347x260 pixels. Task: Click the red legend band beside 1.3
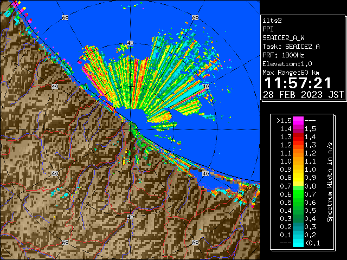pyautogui.click(x=298, y=137)
